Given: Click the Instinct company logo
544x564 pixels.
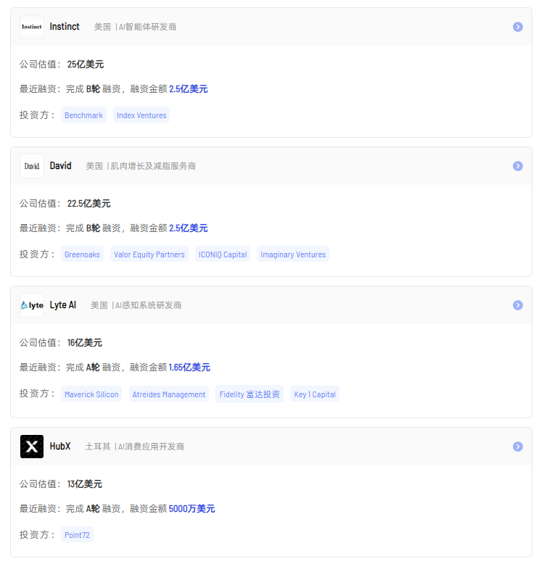Looking at the screenshot, I should pyautogui.click(x=32, y=27).
